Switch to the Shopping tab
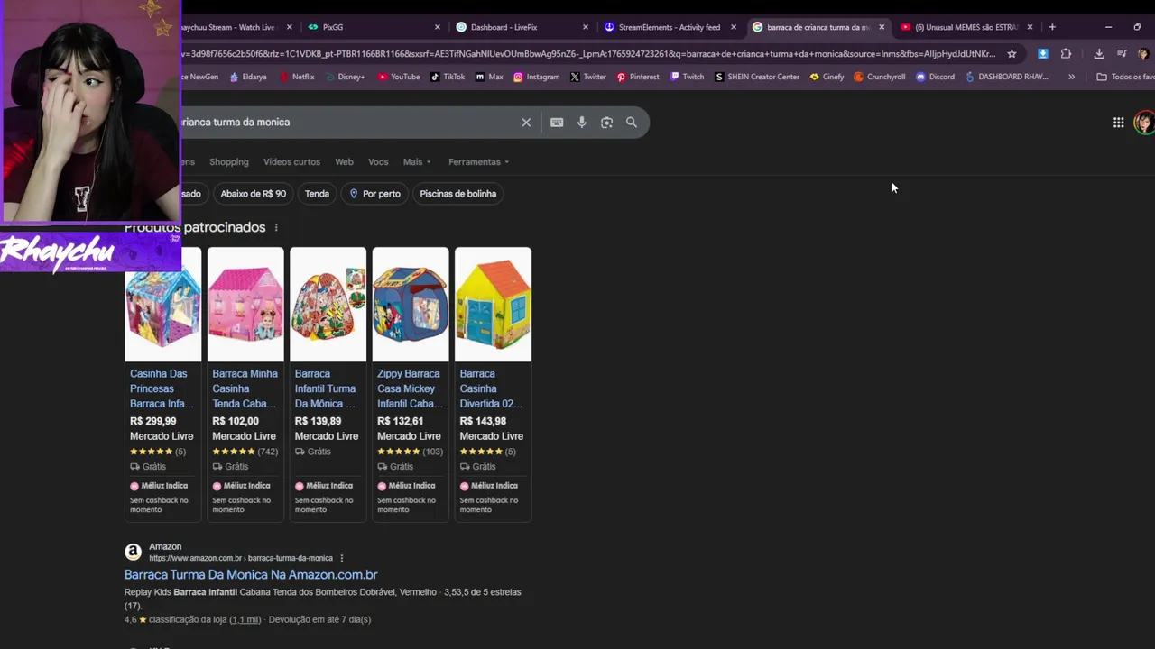The width and height of the screenshot is (1155, 649). [229, 162]
